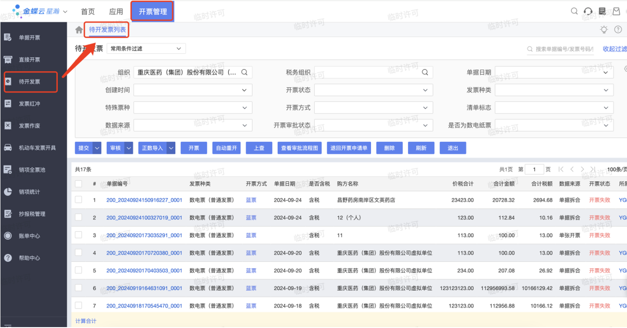Check row 1 checkbox for 昌野药房
This screenshot has height=328, width=627.
tap(79, 200)
